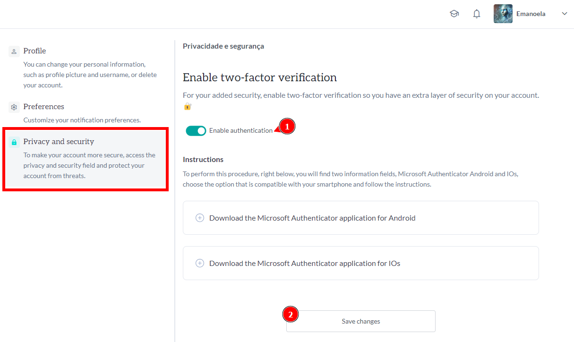Select the Privacy and security sidebar item

59,141
